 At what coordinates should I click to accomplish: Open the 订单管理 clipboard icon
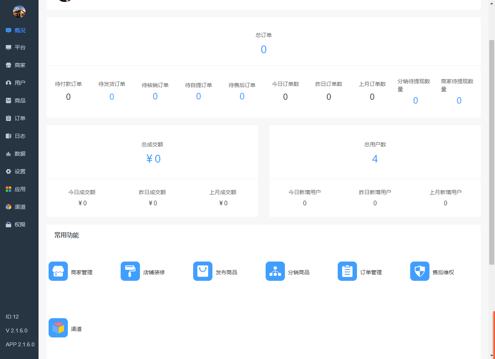click(347, 271)
